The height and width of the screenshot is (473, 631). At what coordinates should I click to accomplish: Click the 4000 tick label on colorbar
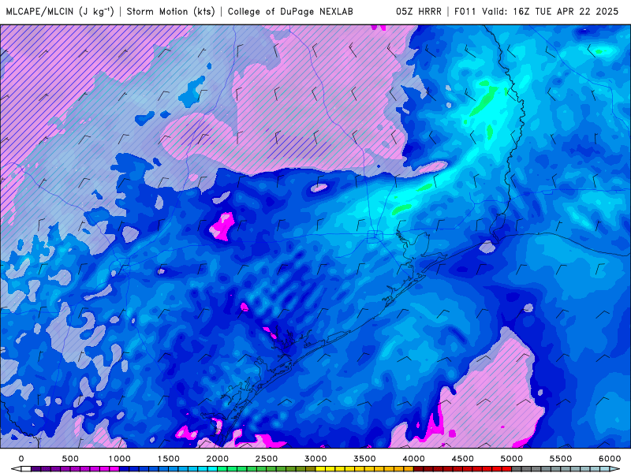click(413, 459)
